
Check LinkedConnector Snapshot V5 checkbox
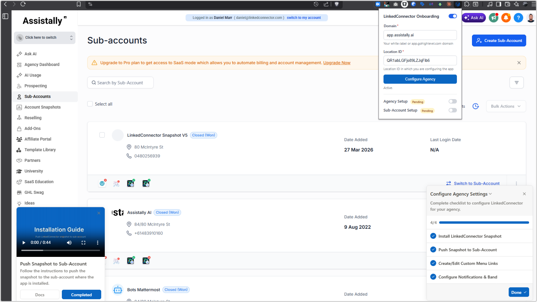[x=102, y=135]
